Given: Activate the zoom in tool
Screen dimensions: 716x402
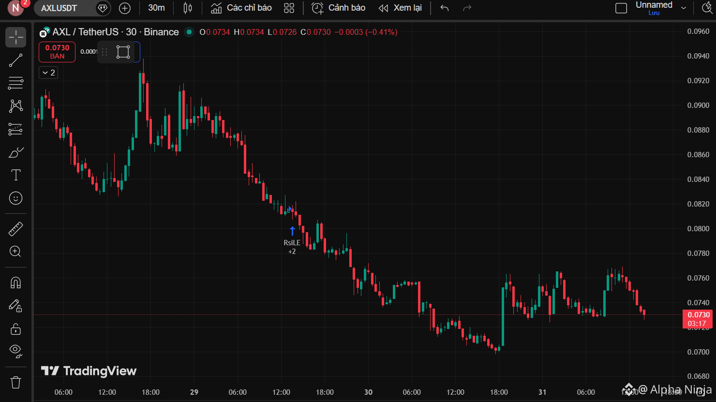Looking at the screenshot, I should point(15,252).
